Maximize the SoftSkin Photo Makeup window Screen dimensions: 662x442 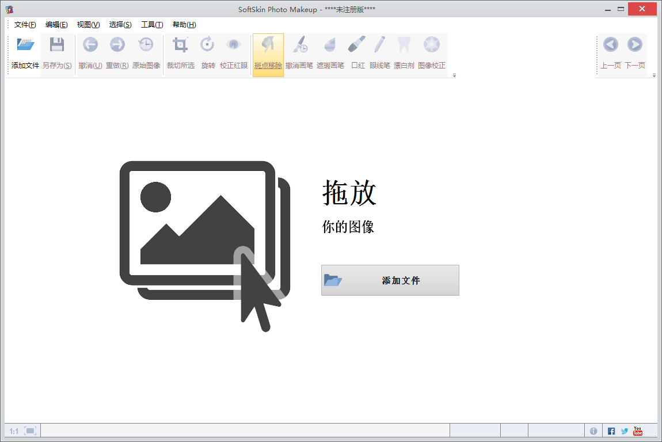tap(621, 9)
